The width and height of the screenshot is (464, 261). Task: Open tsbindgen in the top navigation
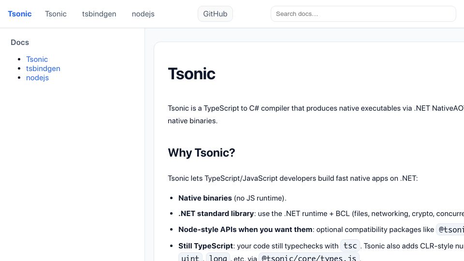[99, 14]
